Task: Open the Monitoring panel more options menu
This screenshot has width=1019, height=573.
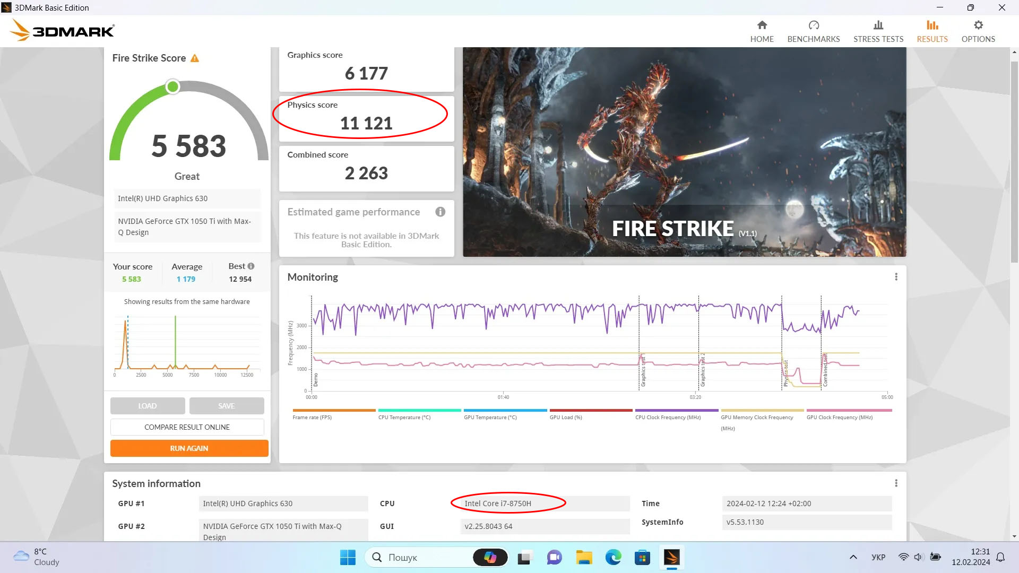Action: pos(896,277)
